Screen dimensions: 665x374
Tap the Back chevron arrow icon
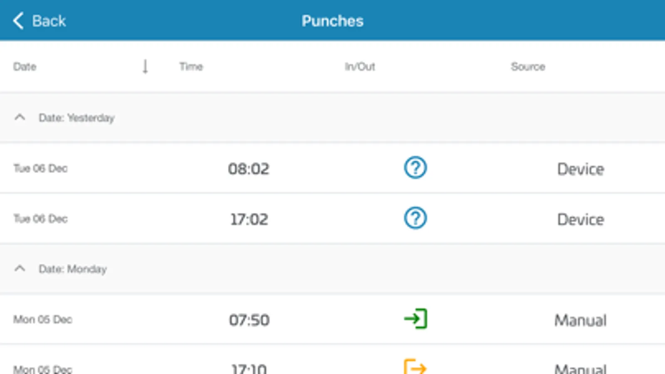[18, 21]
